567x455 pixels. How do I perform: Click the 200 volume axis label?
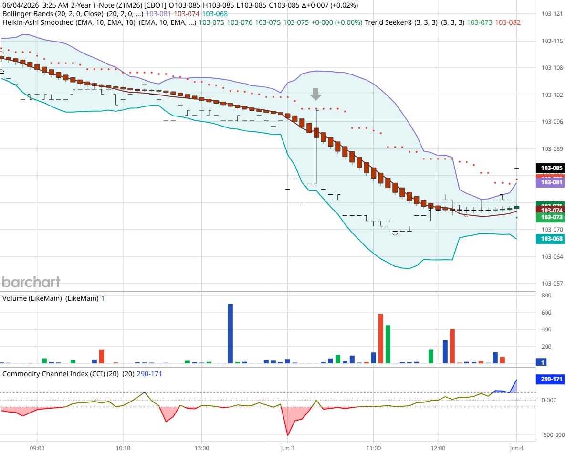546,346
